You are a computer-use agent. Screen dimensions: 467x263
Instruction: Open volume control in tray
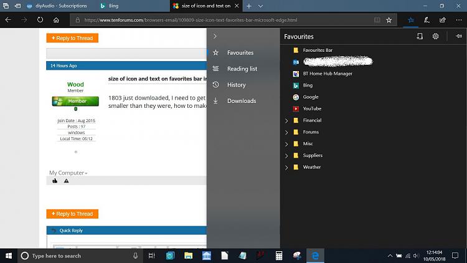tap(416, 256)
